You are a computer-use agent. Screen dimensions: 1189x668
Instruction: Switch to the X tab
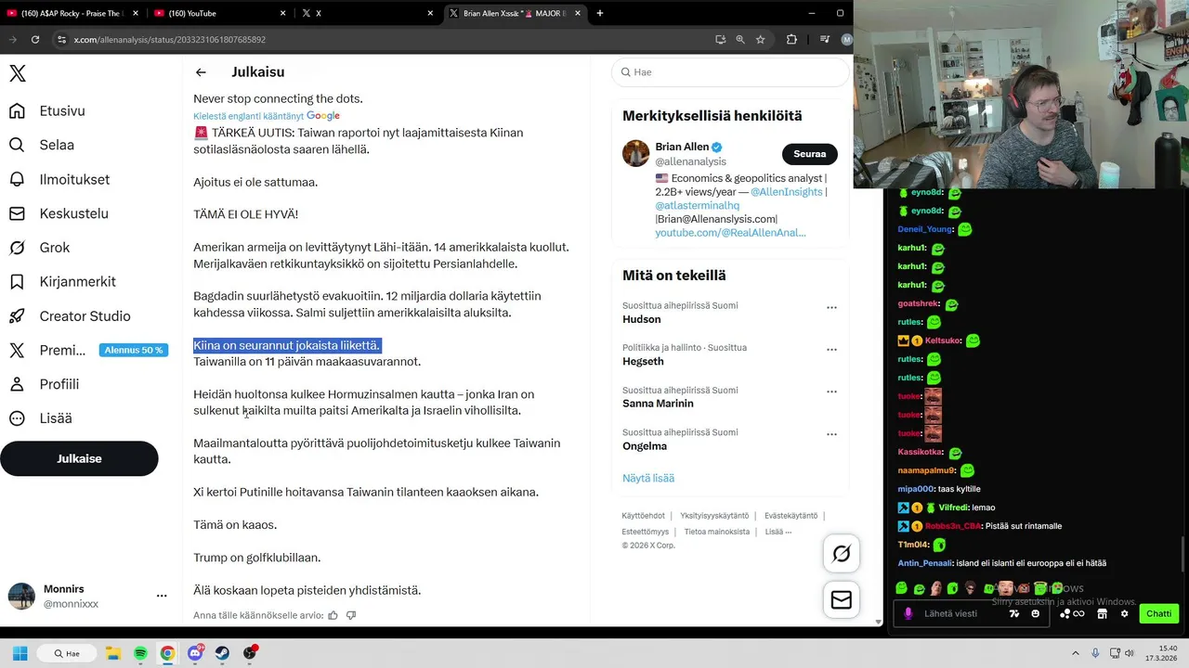pos(368,13)
